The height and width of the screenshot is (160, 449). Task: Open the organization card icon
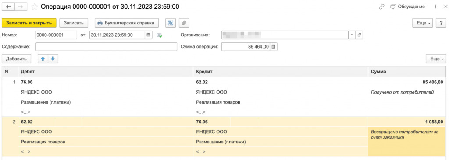coord(360,35)
